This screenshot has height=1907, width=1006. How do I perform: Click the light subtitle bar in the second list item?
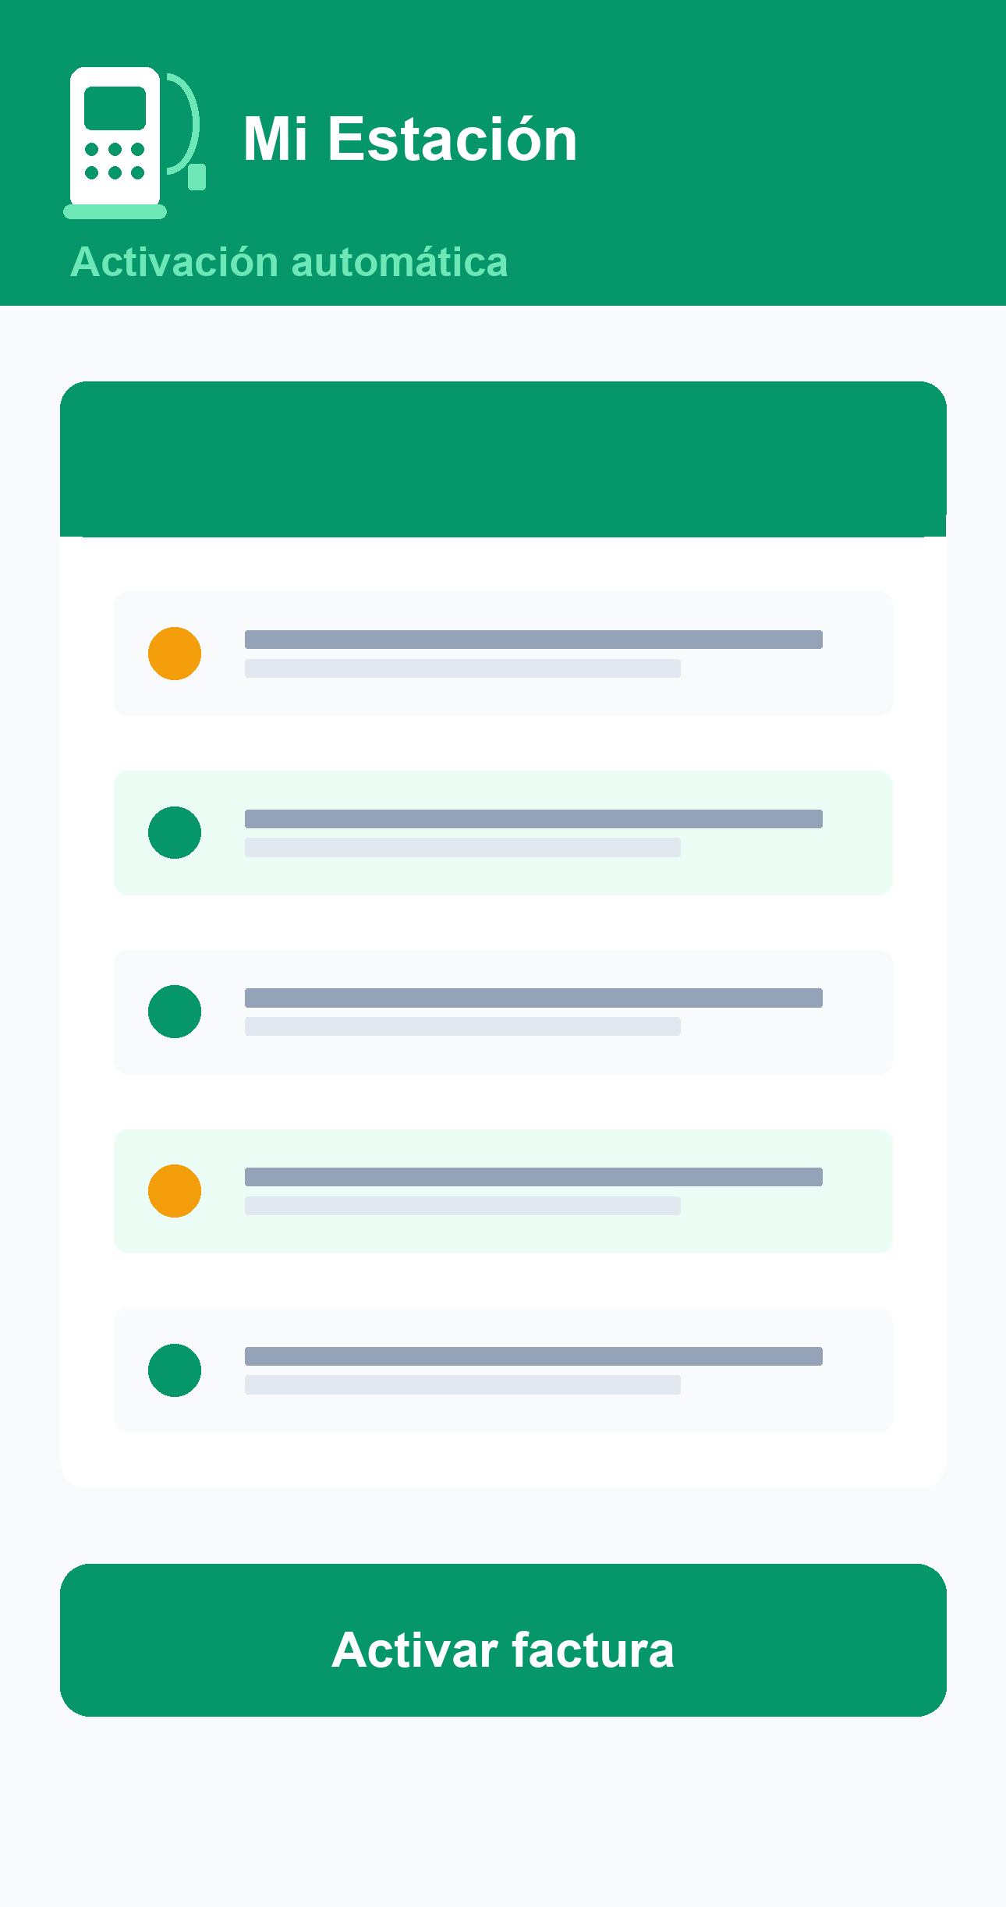click(462, 848)
